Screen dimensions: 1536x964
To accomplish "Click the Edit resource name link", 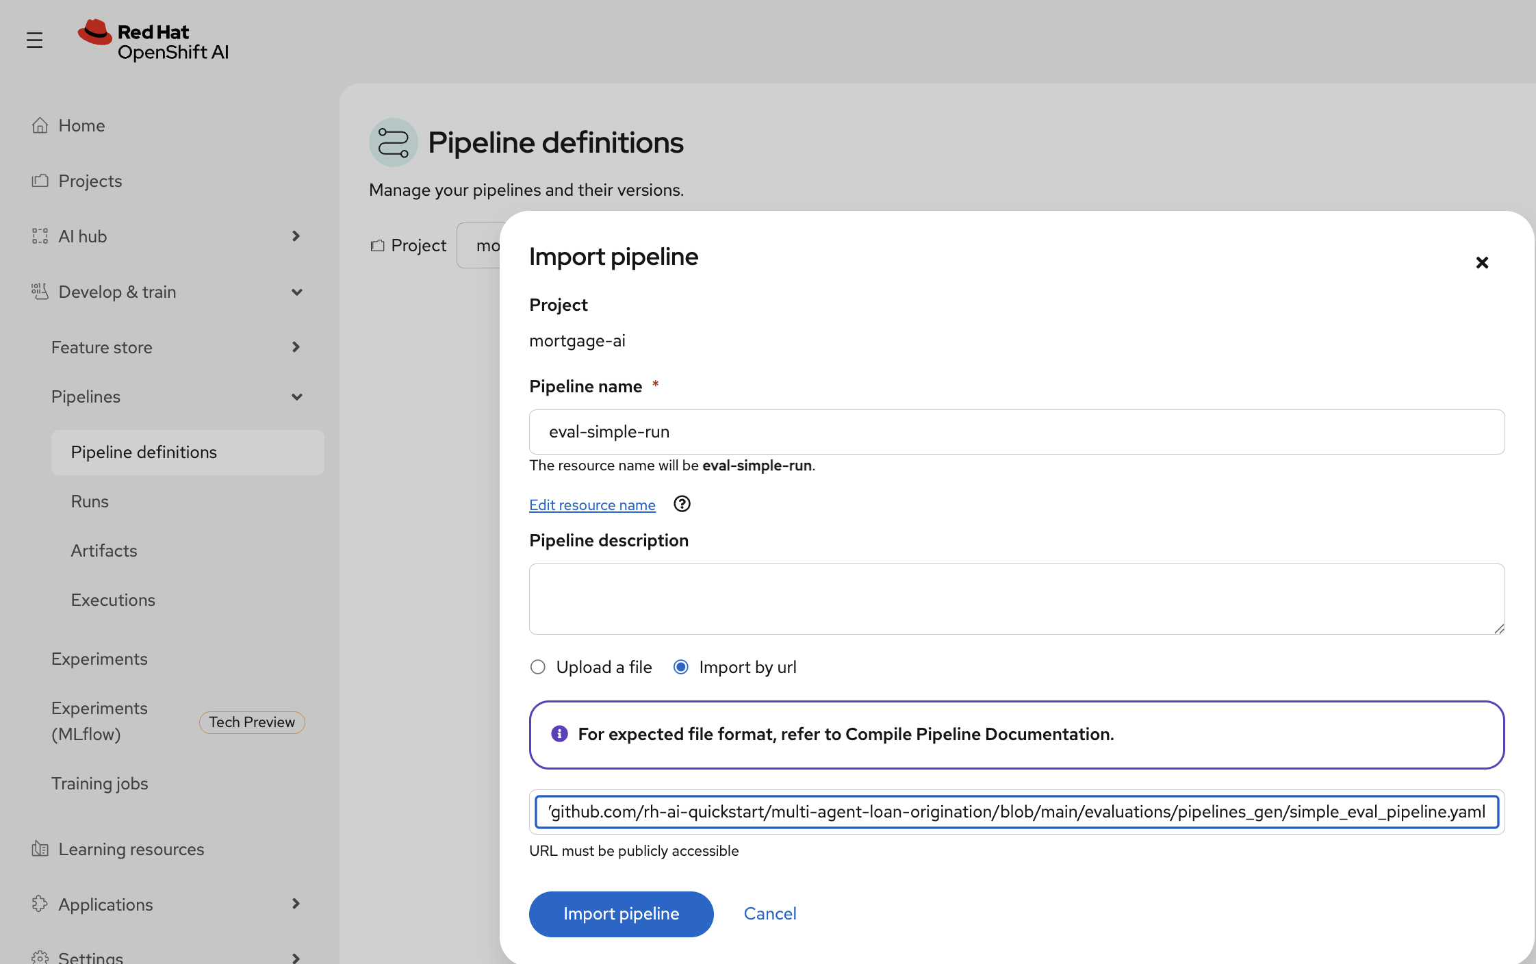I will tap(592, 505).
